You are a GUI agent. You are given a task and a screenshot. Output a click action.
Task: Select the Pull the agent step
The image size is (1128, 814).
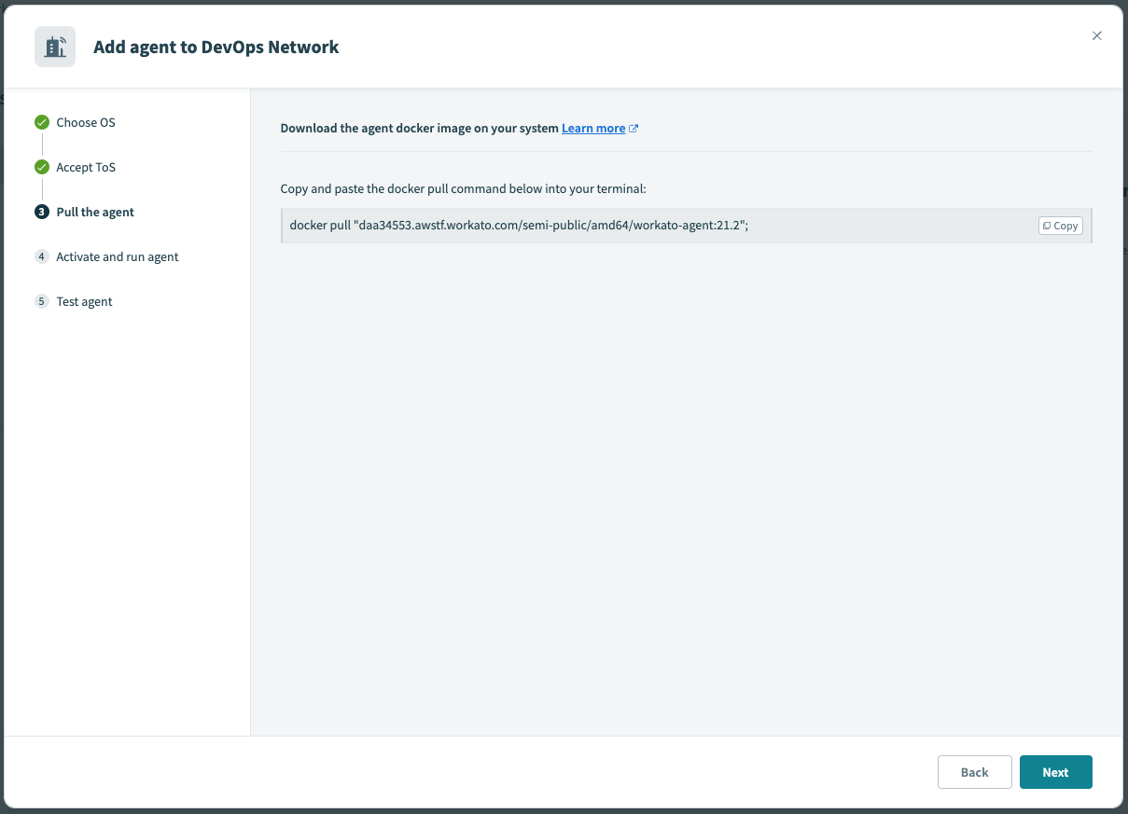point(95,212)
